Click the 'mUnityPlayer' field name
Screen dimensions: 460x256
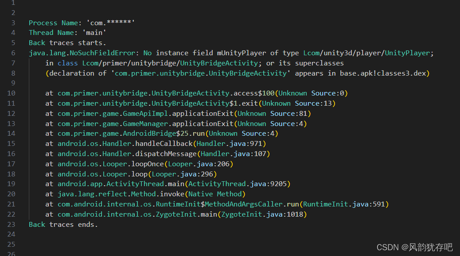[241, 53]
